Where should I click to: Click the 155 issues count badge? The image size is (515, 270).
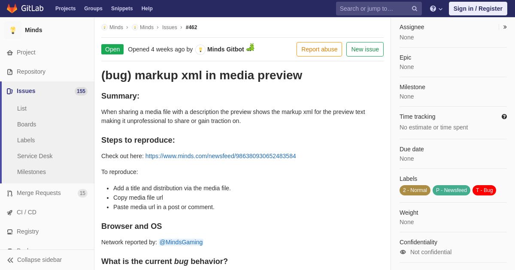tap(81, 91)
